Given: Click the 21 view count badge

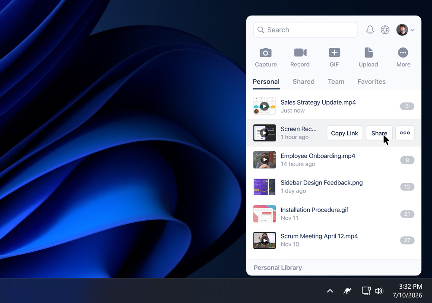Looking at the screenshot, I should (x=407, y=214).
